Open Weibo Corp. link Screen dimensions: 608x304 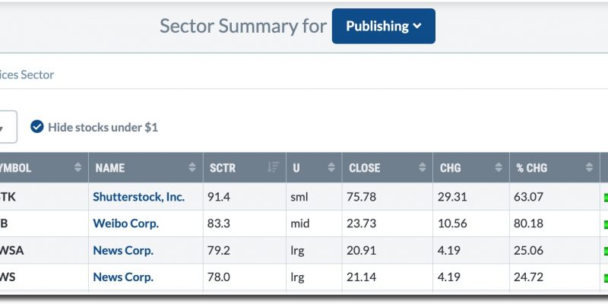click(125, 223)
